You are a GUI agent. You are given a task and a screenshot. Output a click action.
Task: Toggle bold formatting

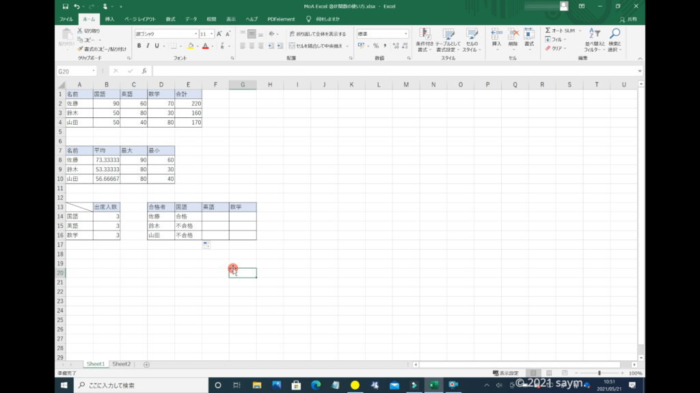click(x=139, y=46)
